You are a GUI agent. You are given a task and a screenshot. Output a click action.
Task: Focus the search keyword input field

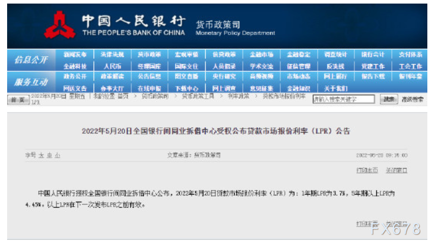click(344, 99)
